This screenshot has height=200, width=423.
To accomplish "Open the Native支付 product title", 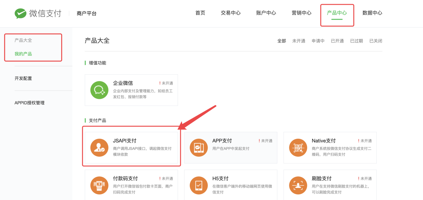I will 324,141.
